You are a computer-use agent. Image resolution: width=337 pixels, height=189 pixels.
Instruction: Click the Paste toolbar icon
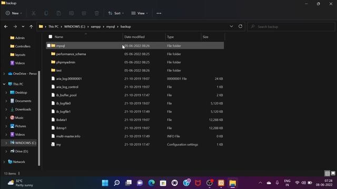click(x=58, y=13)
